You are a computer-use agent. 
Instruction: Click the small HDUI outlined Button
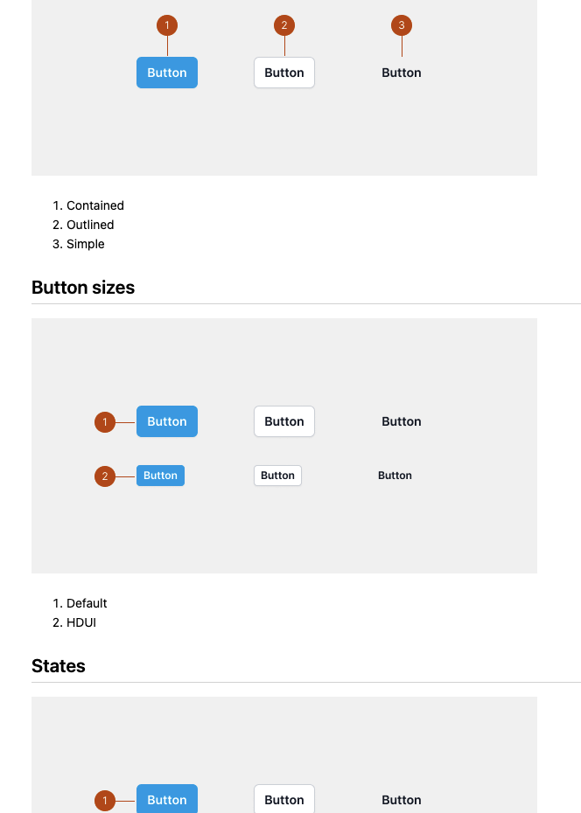click(x=277, y=476)
